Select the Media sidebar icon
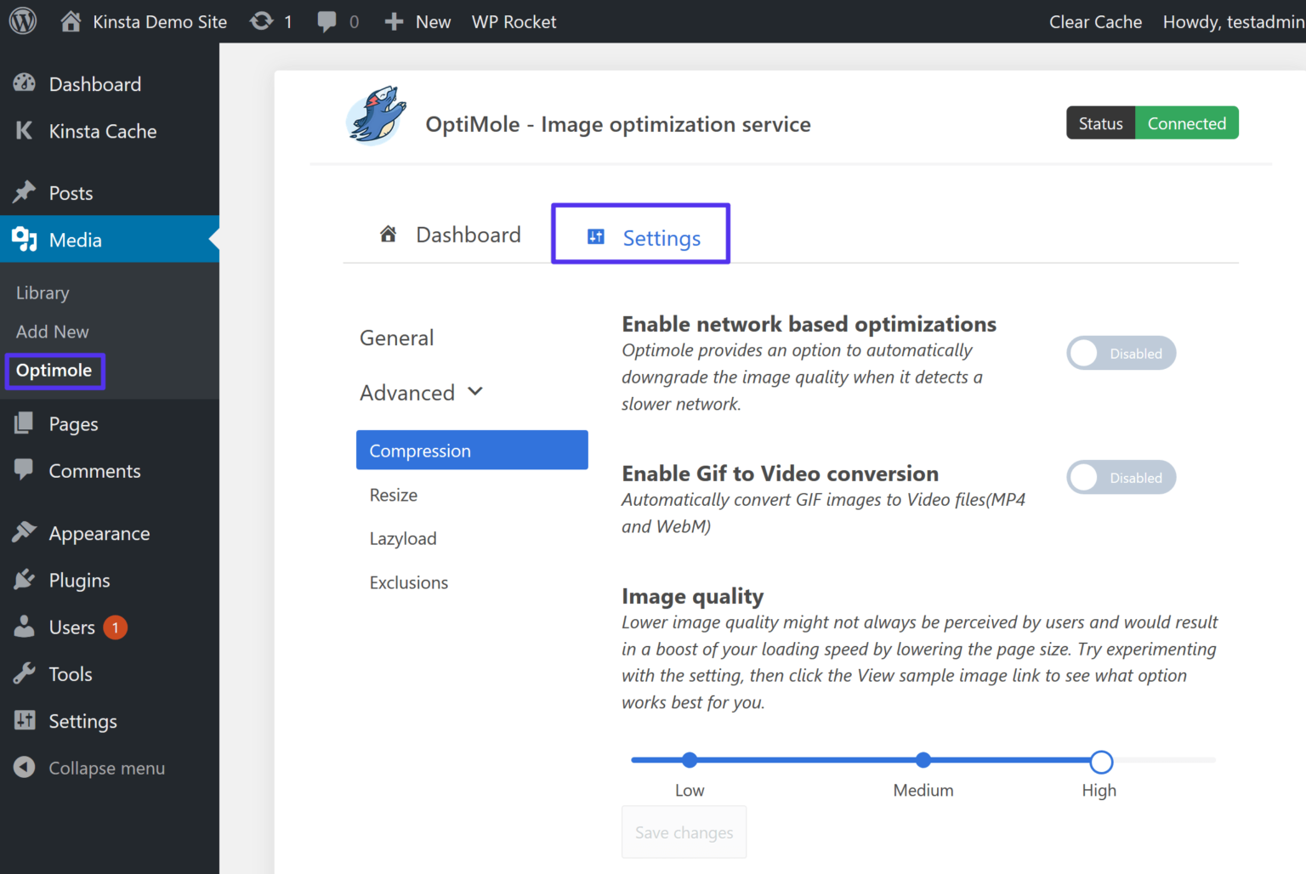Image resolution: width=1306 pixels, height=874 pixels. (24, 239)
